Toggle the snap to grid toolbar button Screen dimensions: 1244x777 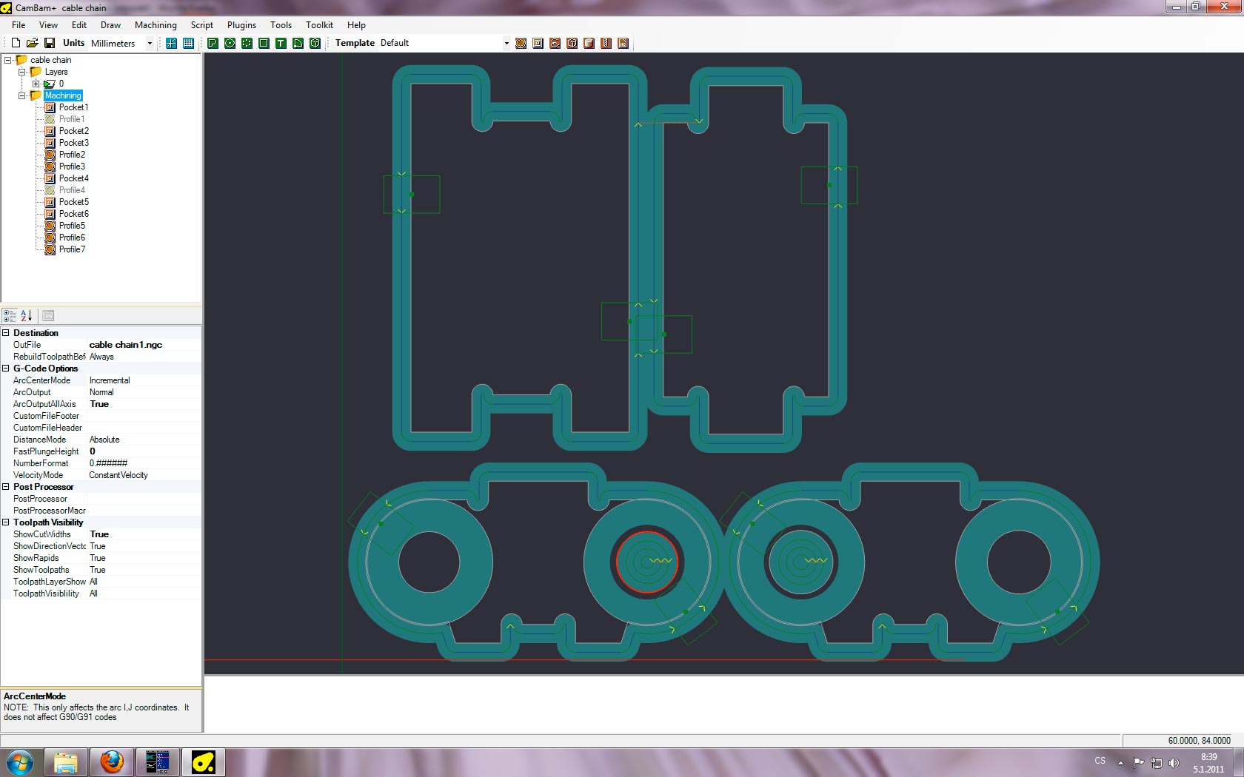coord(171,43)
